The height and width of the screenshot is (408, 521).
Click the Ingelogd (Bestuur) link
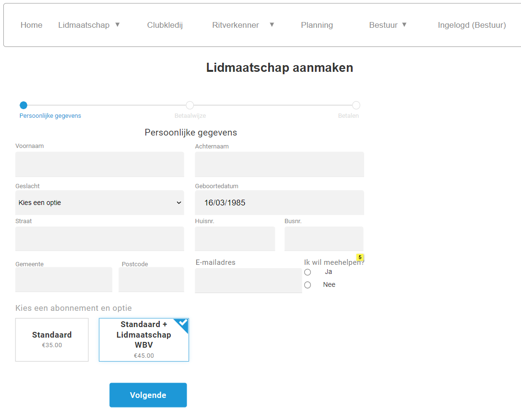point(472,25)
